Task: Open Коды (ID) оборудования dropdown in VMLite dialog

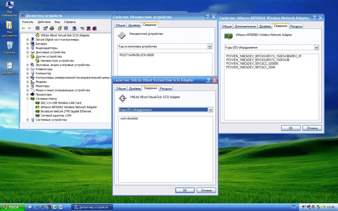Action: coord(210,110)
